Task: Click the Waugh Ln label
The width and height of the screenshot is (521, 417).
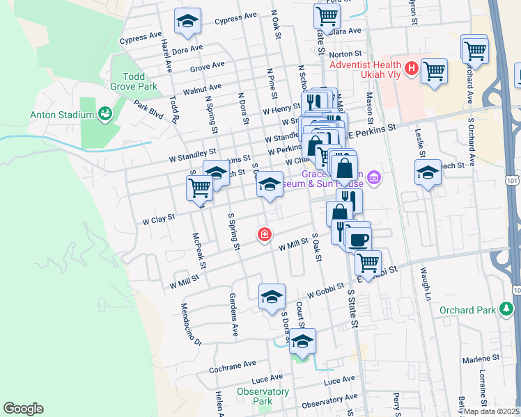Action: click(426, 284)
